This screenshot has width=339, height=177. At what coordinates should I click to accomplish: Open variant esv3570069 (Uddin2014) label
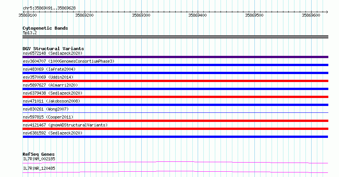click(x=48, y=77)
